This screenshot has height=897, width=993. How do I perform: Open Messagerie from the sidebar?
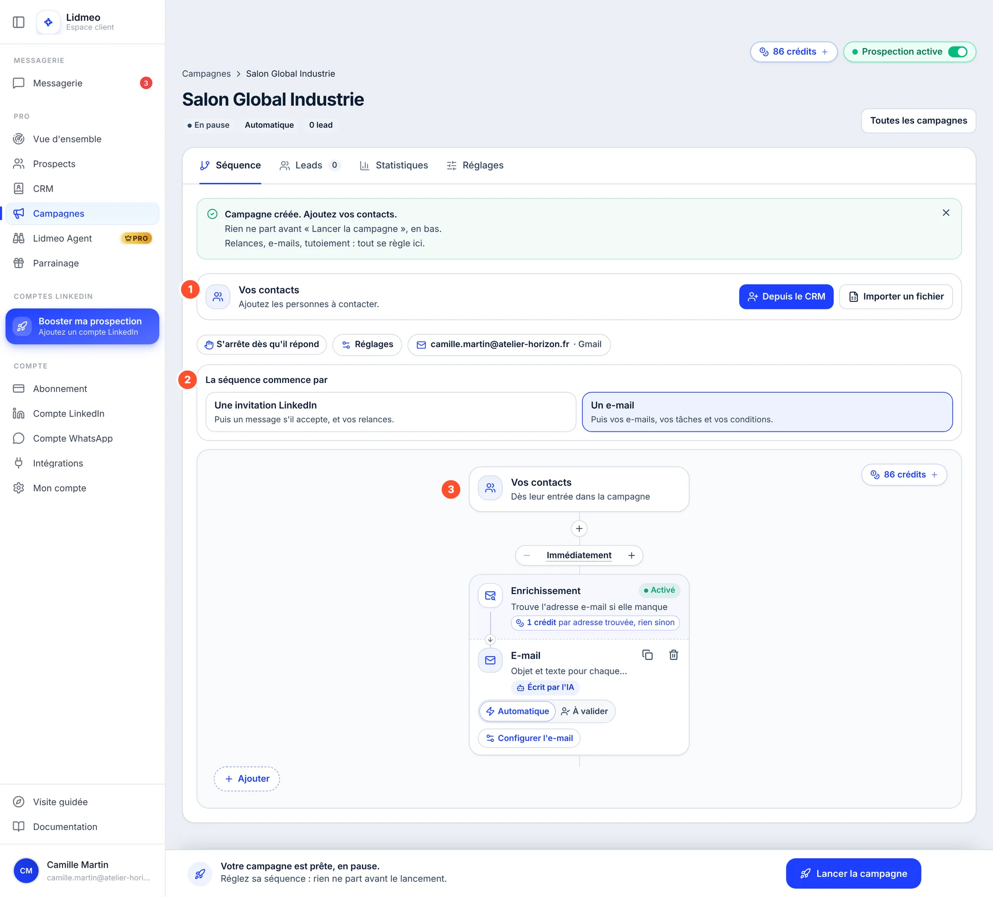pyautogui.click(x=82, y=83)
